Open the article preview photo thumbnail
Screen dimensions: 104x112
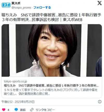point(52,50)
